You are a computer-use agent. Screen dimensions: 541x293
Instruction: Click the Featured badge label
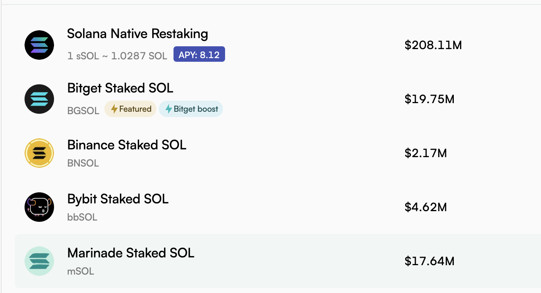(135, 109)
